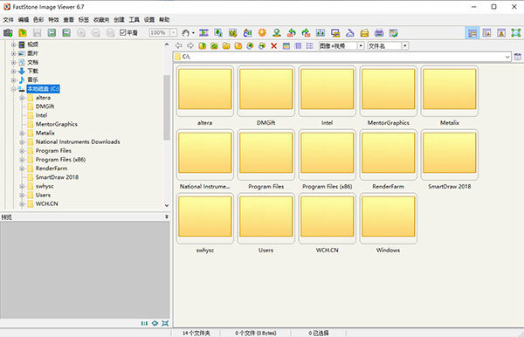The height and width of the screenshot is (337, 524).
Task: Go up one folder level icon
Action: (x=203, y=45)
